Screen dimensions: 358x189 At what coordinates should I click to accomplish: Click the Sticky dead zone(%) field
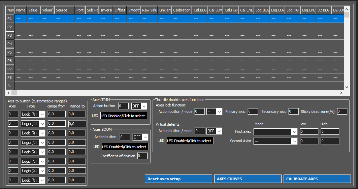342,112
